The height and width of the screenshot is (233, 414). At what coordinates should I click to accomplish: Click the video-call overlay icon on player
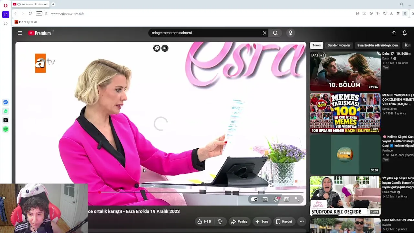tap(165, 48)
